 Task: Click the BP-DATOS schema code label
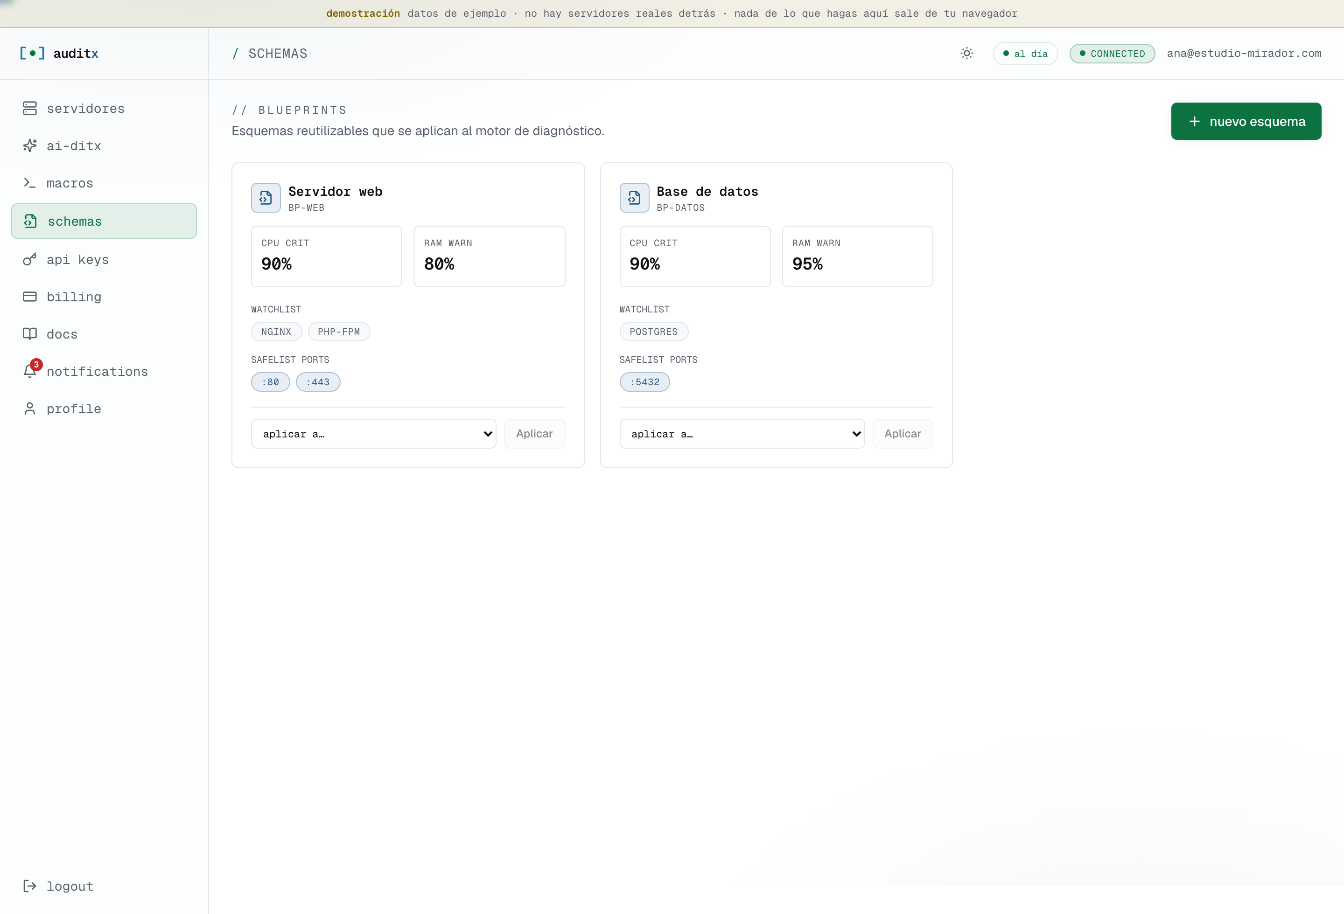(680, 208)
